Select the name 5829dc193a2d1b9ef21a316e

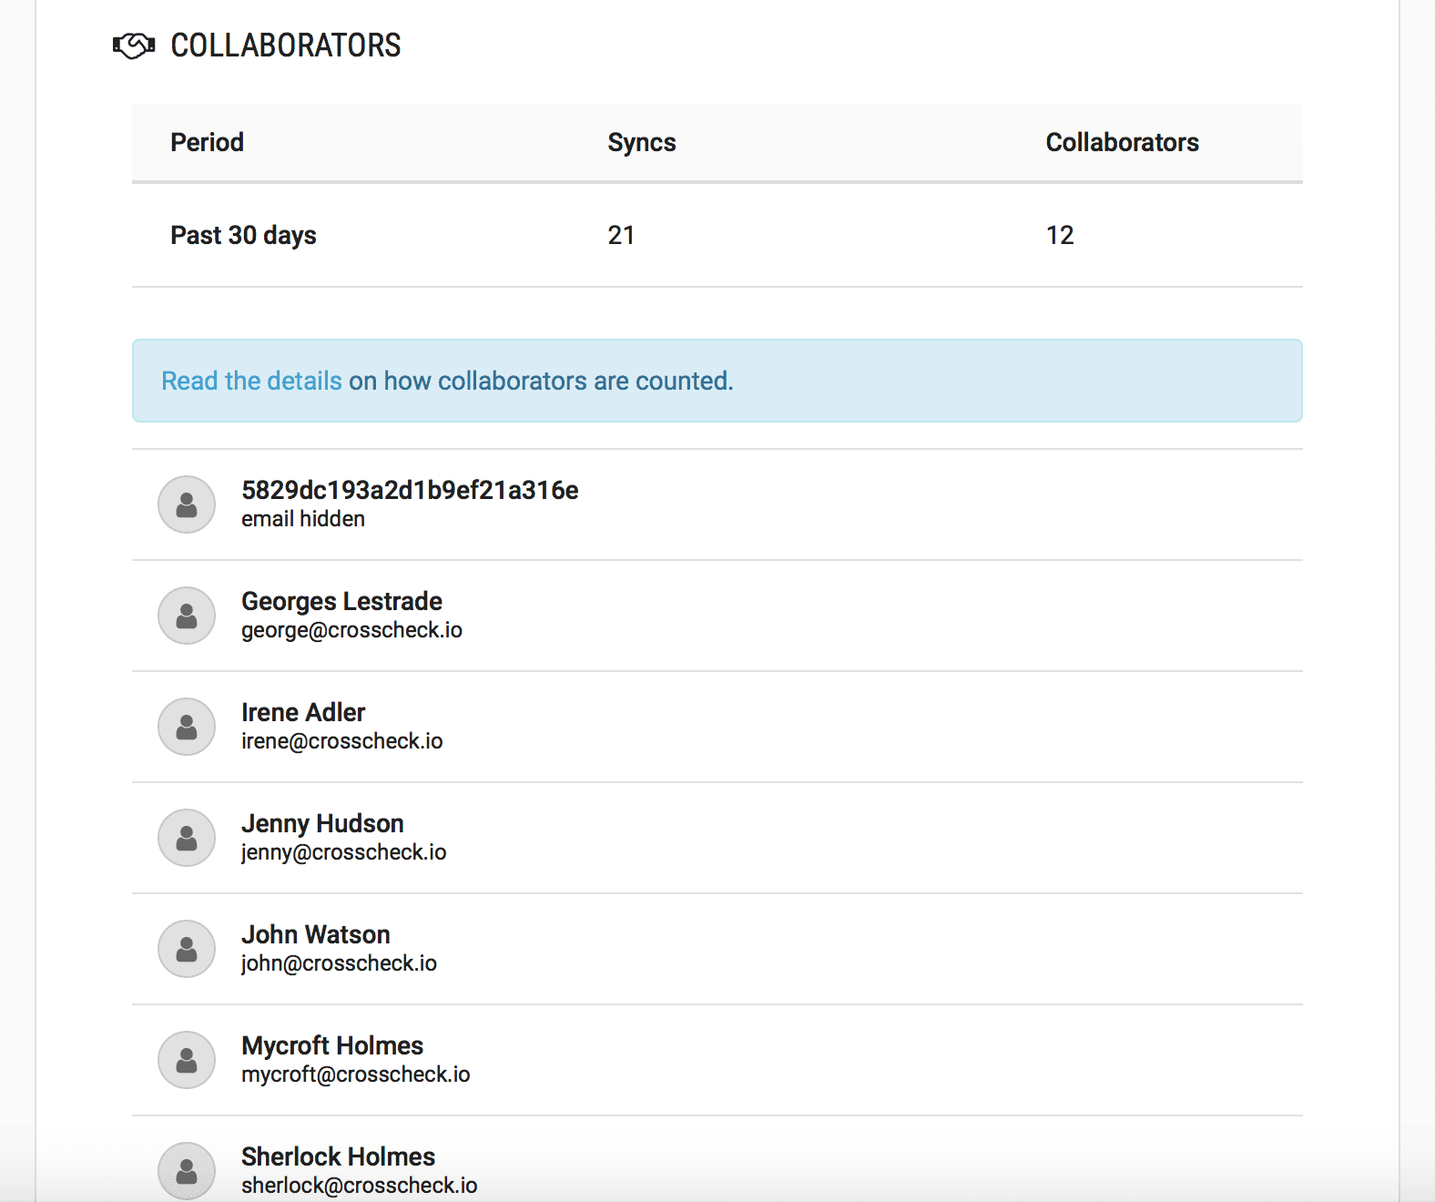click(x=410, y=490)
